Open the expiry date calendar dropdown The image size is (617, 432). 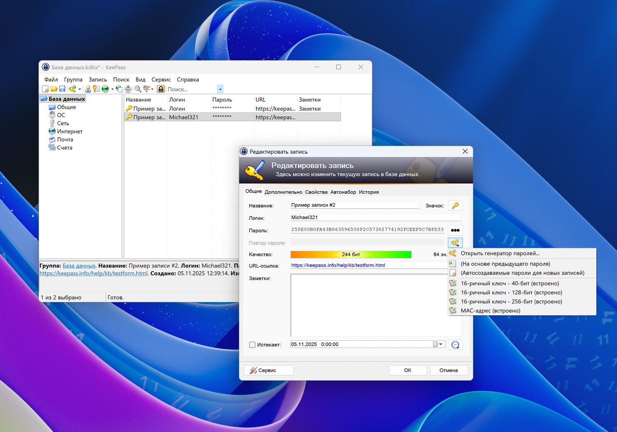pyautogui.click(x=438, y=344)
